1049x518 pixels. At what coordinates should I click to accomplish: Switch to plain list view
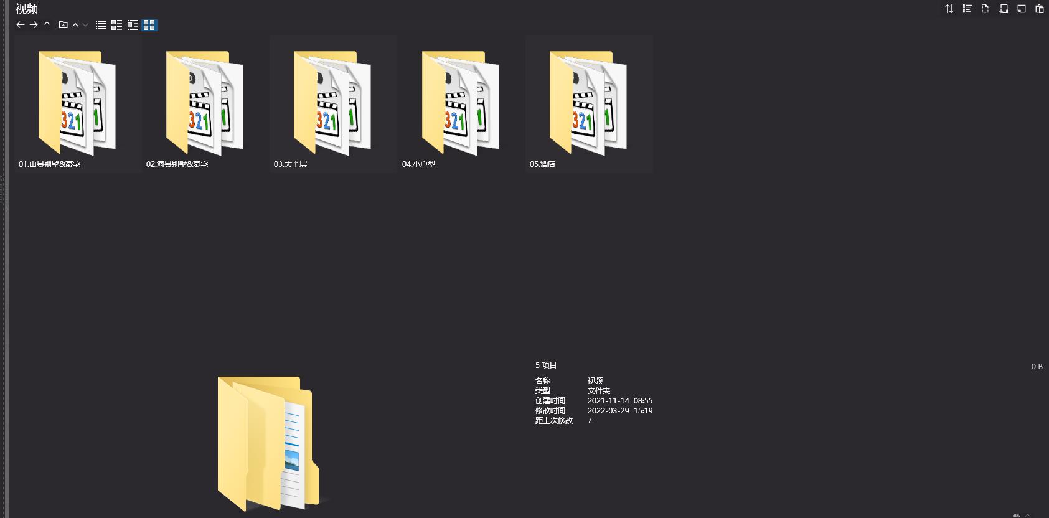pos(101,25)
